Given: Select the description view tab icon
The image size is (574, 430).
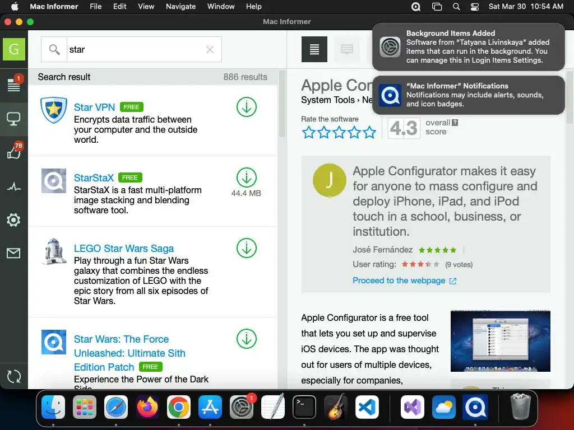Looking at the screenshot, I should (x=314, y=49).
